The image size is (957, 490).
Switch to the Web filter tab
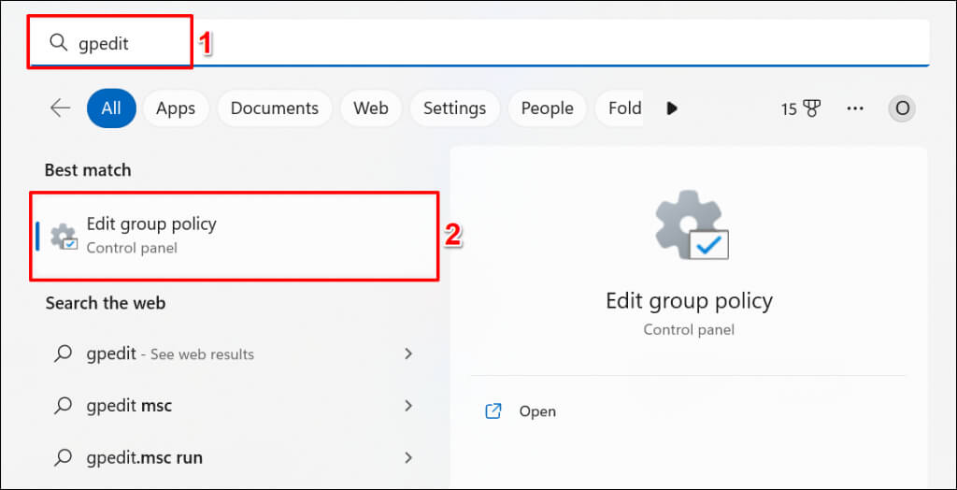click(x=370, y=108)
